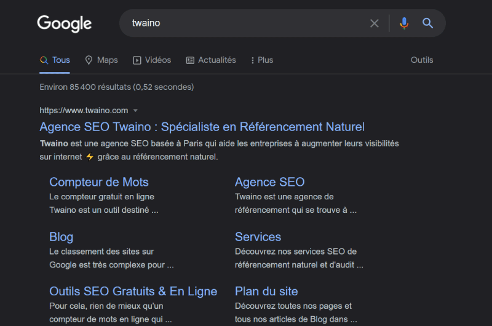The image size is (492, 326).
Task: Open the dropdown arrow beside twaino.com URL
Action: click(x=135, y=111)
